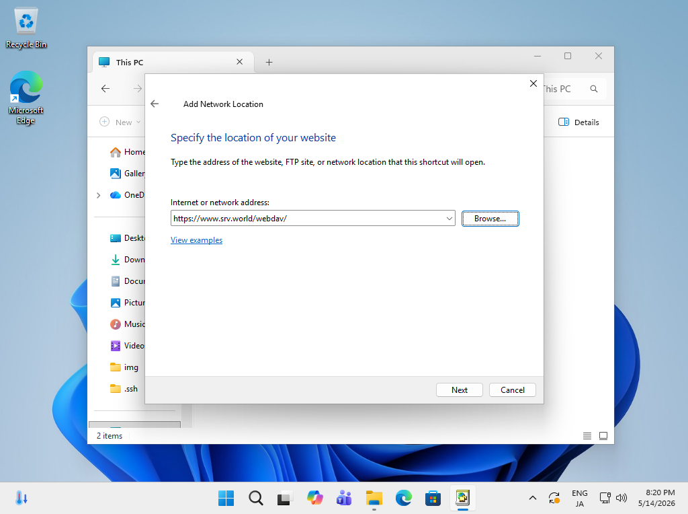Open the Videos folder in sidebar
688x514 pixels.
(128, 346)
